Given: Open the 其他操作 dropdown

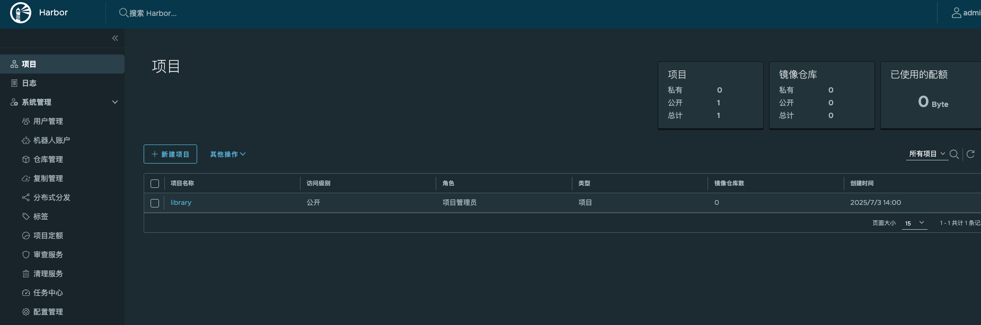Looking at the screenshot, I should pyautogui.click(x=228, y=154).
